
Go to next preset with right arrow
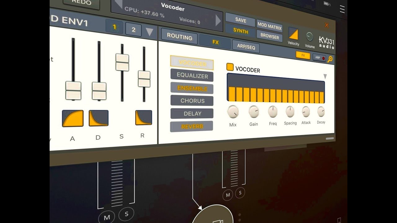point(218,20)
